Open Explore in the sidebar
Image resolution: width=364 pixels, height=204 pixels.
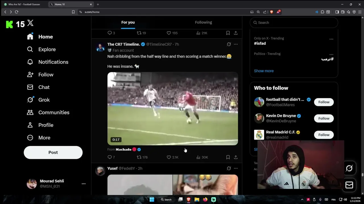click(x=42, y=49)
